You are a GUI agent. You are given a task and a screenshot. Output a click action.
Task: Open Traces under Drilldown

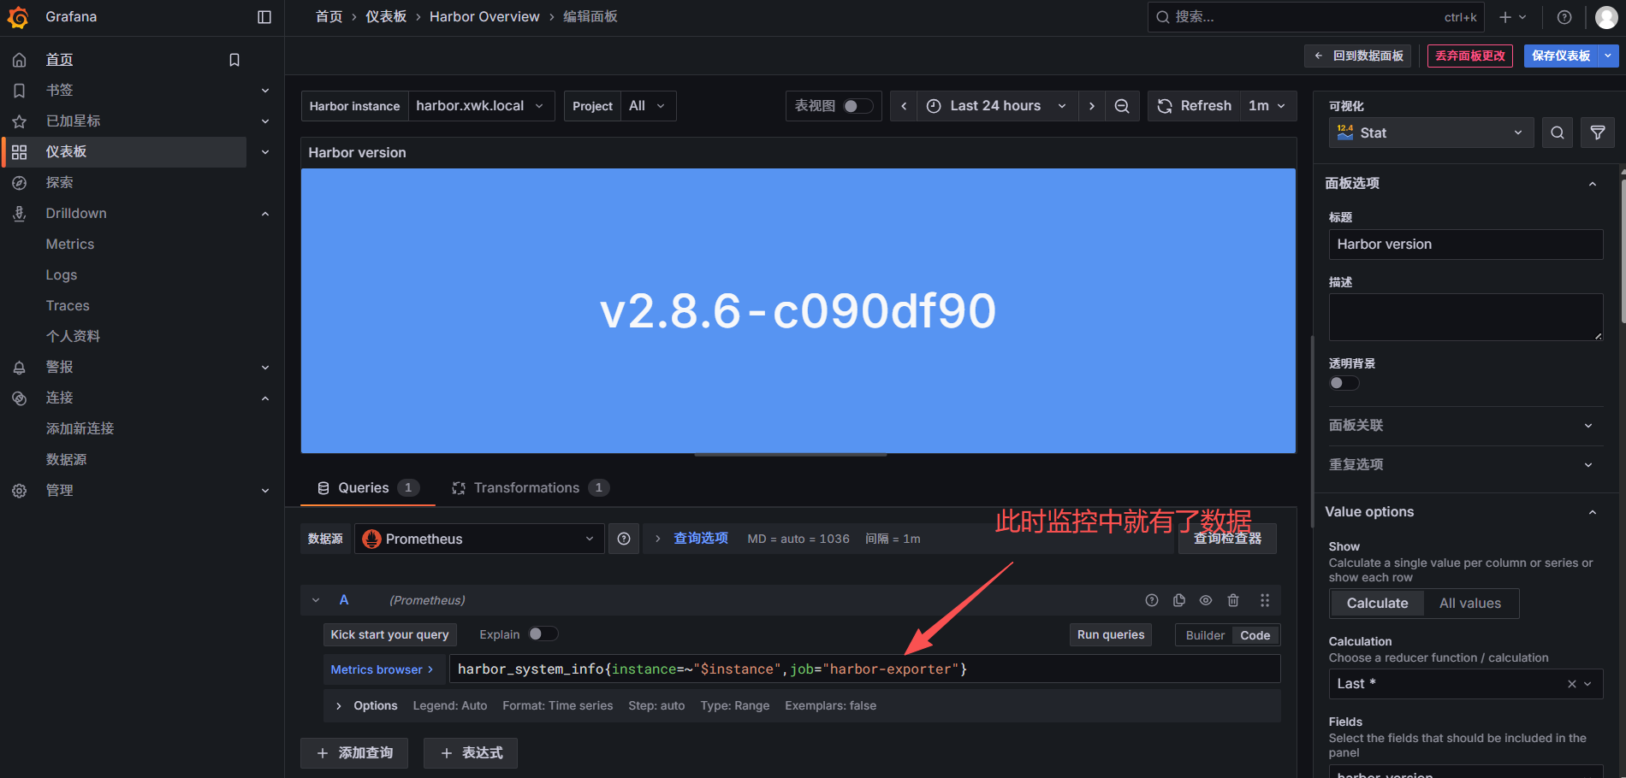[x=68, y=306]
